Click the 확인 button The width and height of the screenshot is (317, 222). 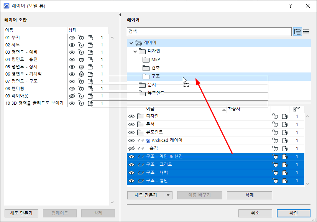tap(294, 213)
